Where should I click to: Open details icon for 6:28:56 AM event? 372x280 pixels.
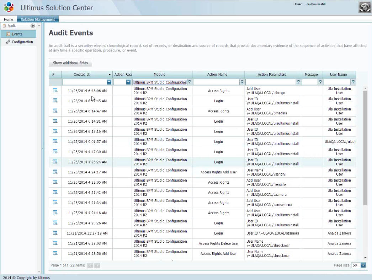point(55,253)
